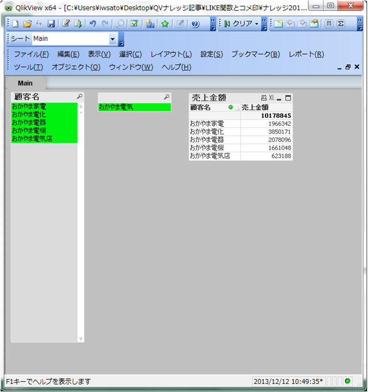This screenshot has height=392, width=370.
Task: Open the 表示(V) menu
Action: coord(99,54)
